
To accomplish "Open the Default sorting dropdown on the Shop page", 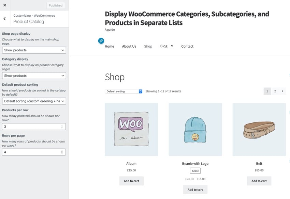I will (123, 91).
